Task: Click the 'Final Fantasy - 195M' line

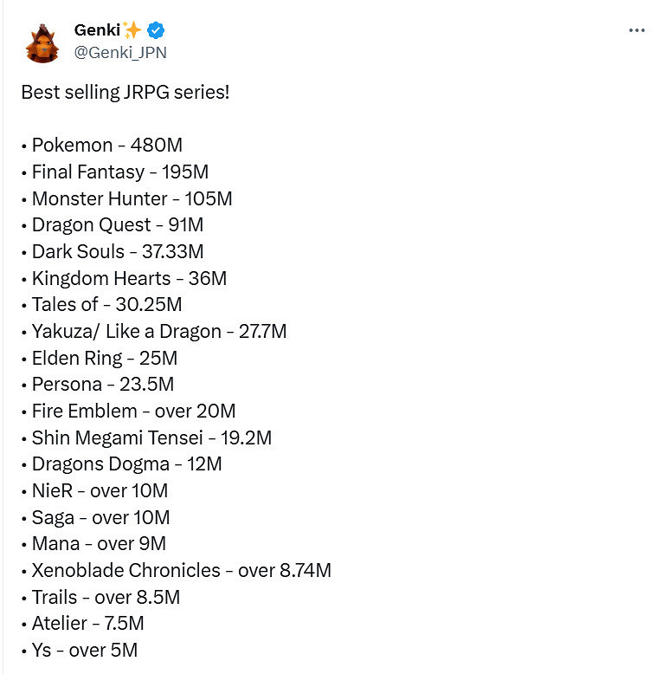Action: (x=119, y=172)
